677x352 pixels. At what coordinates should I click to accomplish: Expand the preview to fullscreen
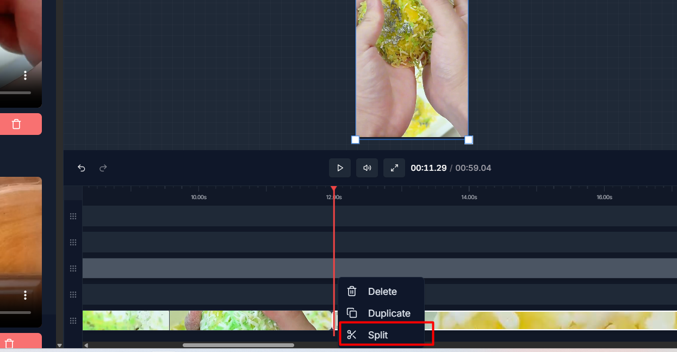(394, 168)
